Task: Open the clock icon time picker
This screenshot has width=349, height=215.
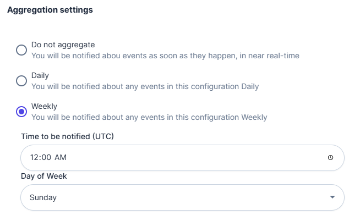Action: click(x=330, y=158)
